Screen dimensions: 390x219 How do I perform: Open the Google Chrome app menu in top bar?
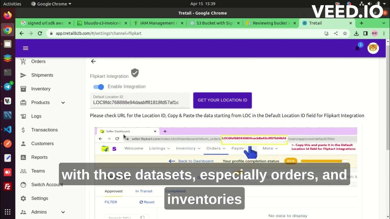pyautogui.click(x=51, y=4)
